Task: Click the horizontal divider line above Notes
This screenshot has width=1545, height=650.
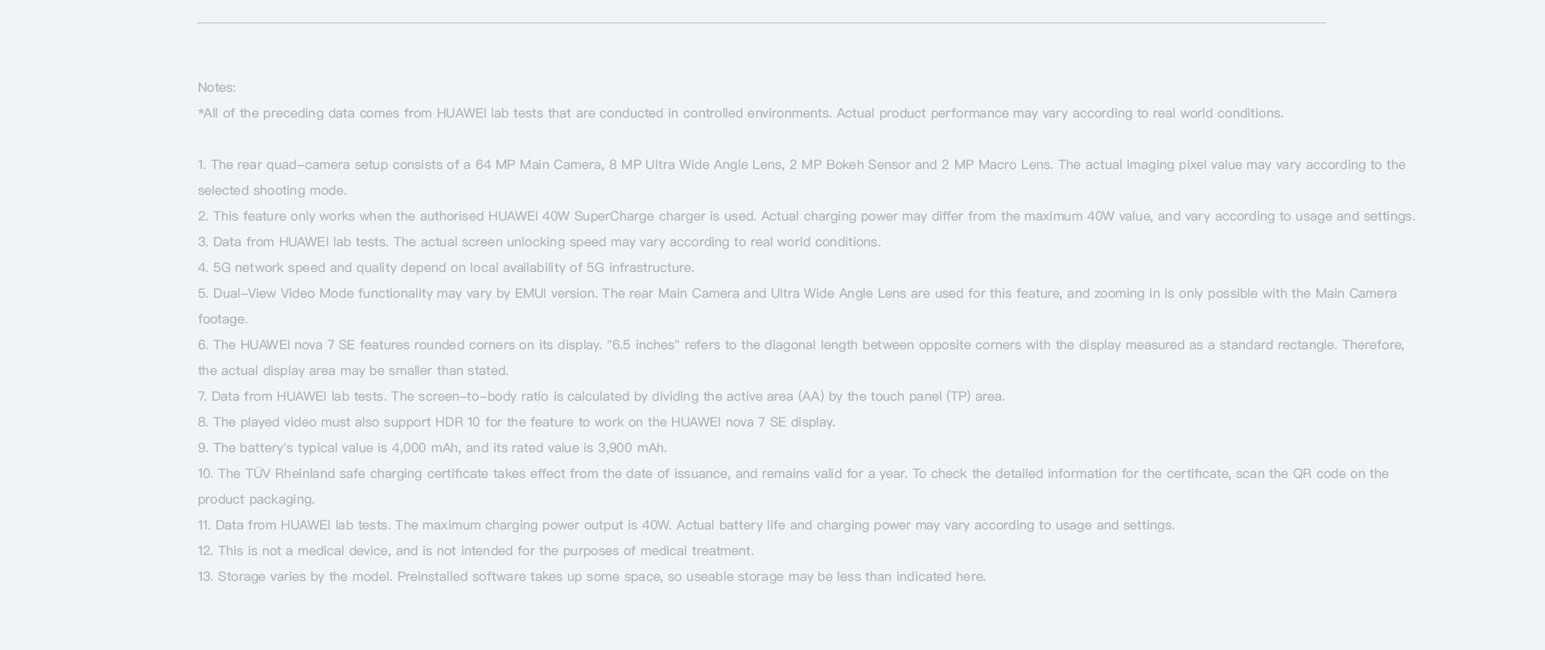Action: coord(761,23)
